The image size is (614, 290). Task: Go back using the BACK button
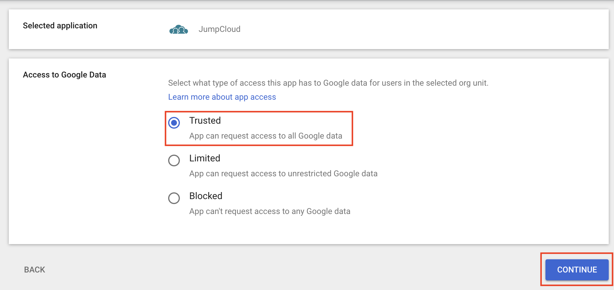35,270
